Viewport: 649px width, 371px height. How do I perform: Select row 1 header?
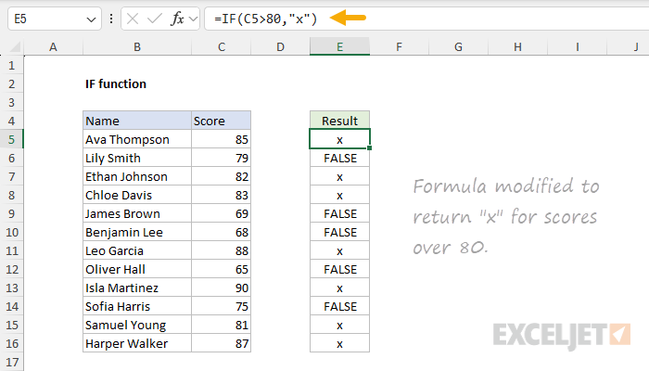[x=11, y=66]
